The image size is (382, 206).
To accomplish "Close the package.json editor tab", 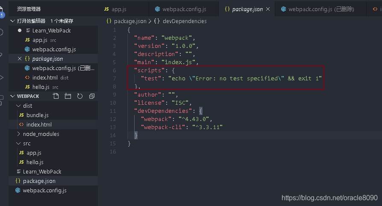I will [268, 9].
